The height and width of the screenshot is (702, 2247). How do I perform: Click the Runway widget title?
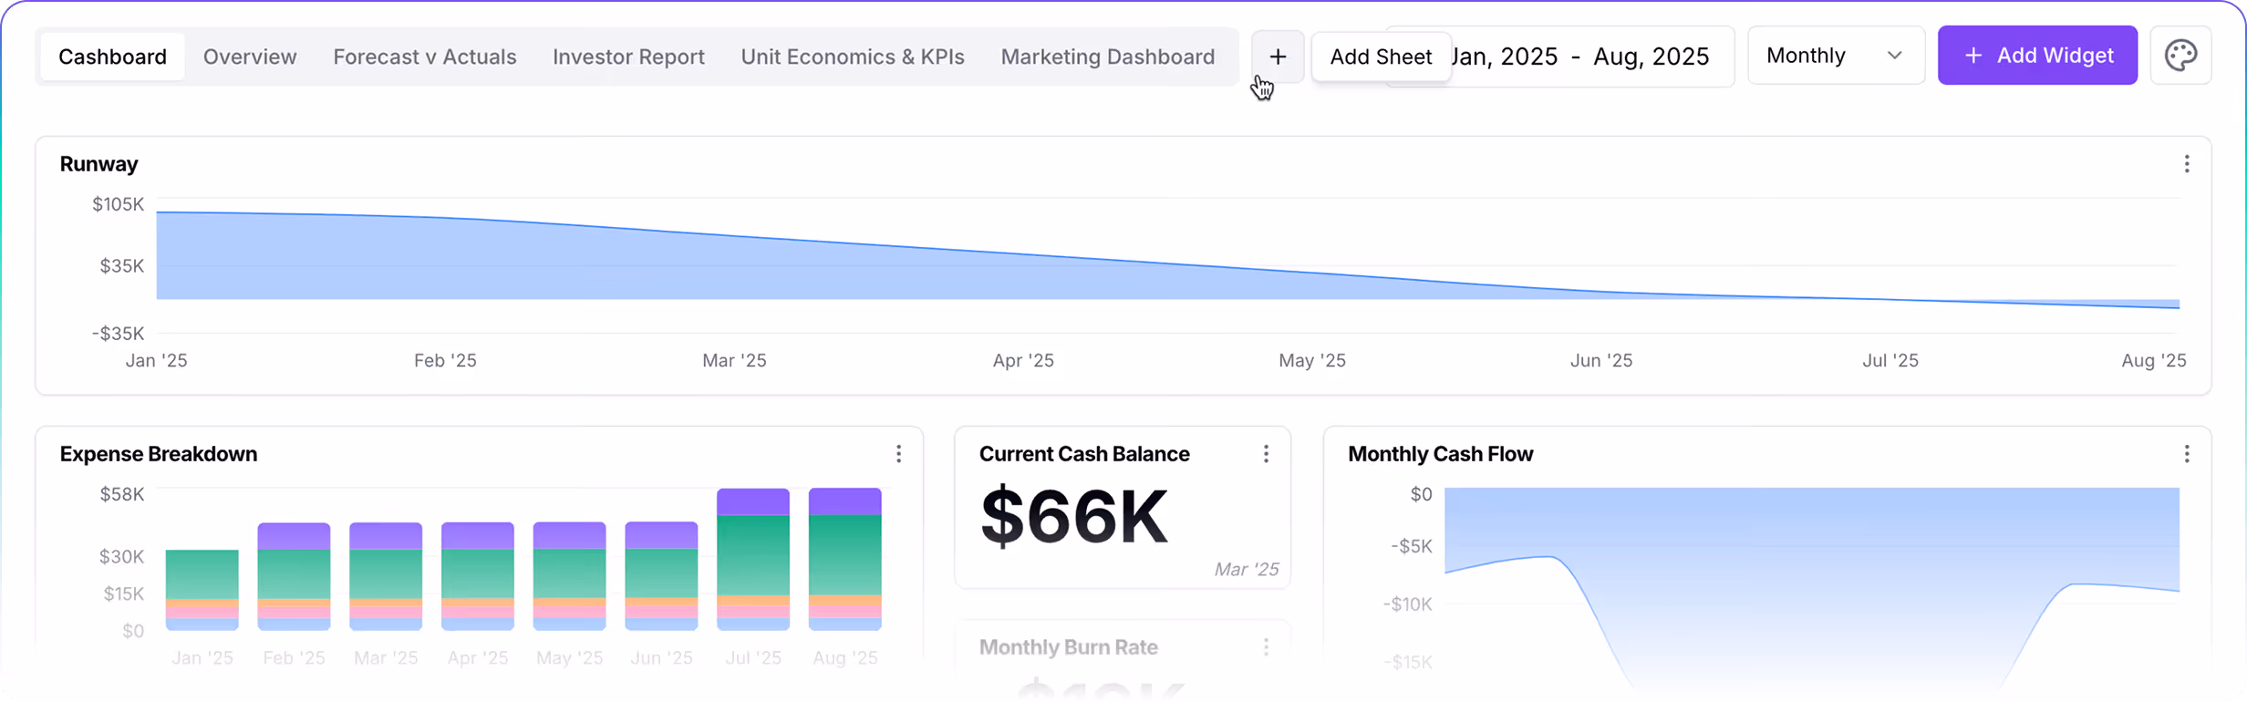(98, 164)
